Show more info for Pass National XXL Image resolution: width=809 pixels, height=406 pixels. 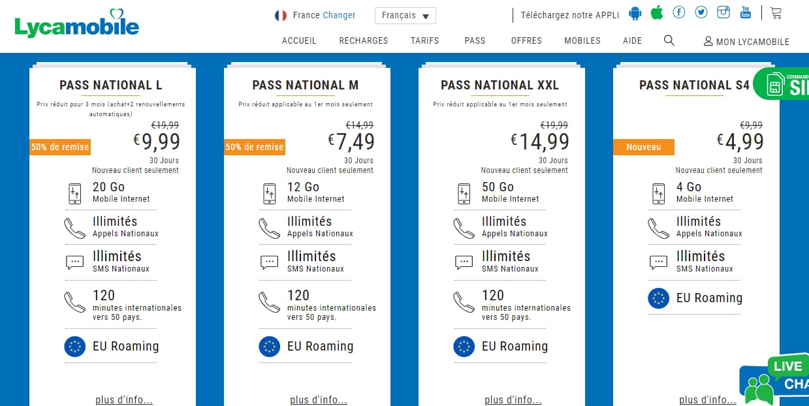[513, 399]
